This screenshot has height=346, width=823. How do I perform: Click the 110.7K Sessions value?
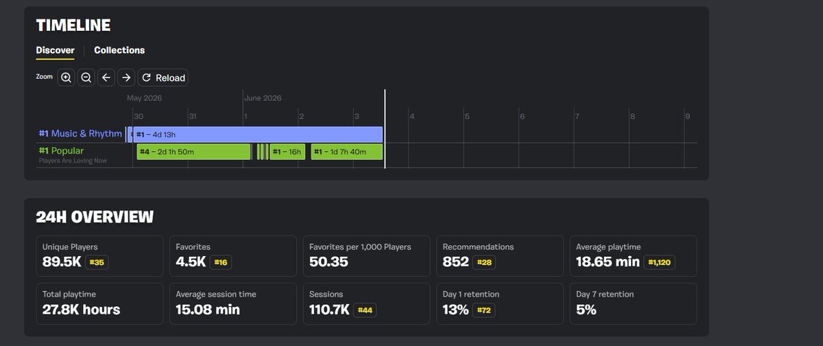pos(329,310)
